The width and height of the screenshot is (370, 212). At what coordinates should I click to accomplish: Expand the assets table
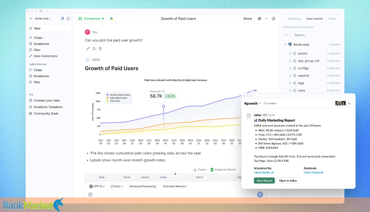click(290, 53)
